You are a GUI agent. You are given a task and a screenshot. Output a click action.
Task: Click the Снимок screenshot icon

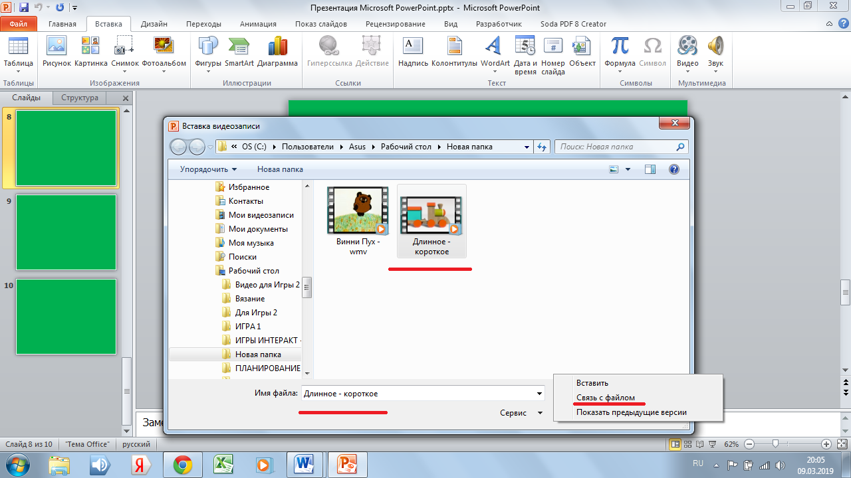(124, 46)
